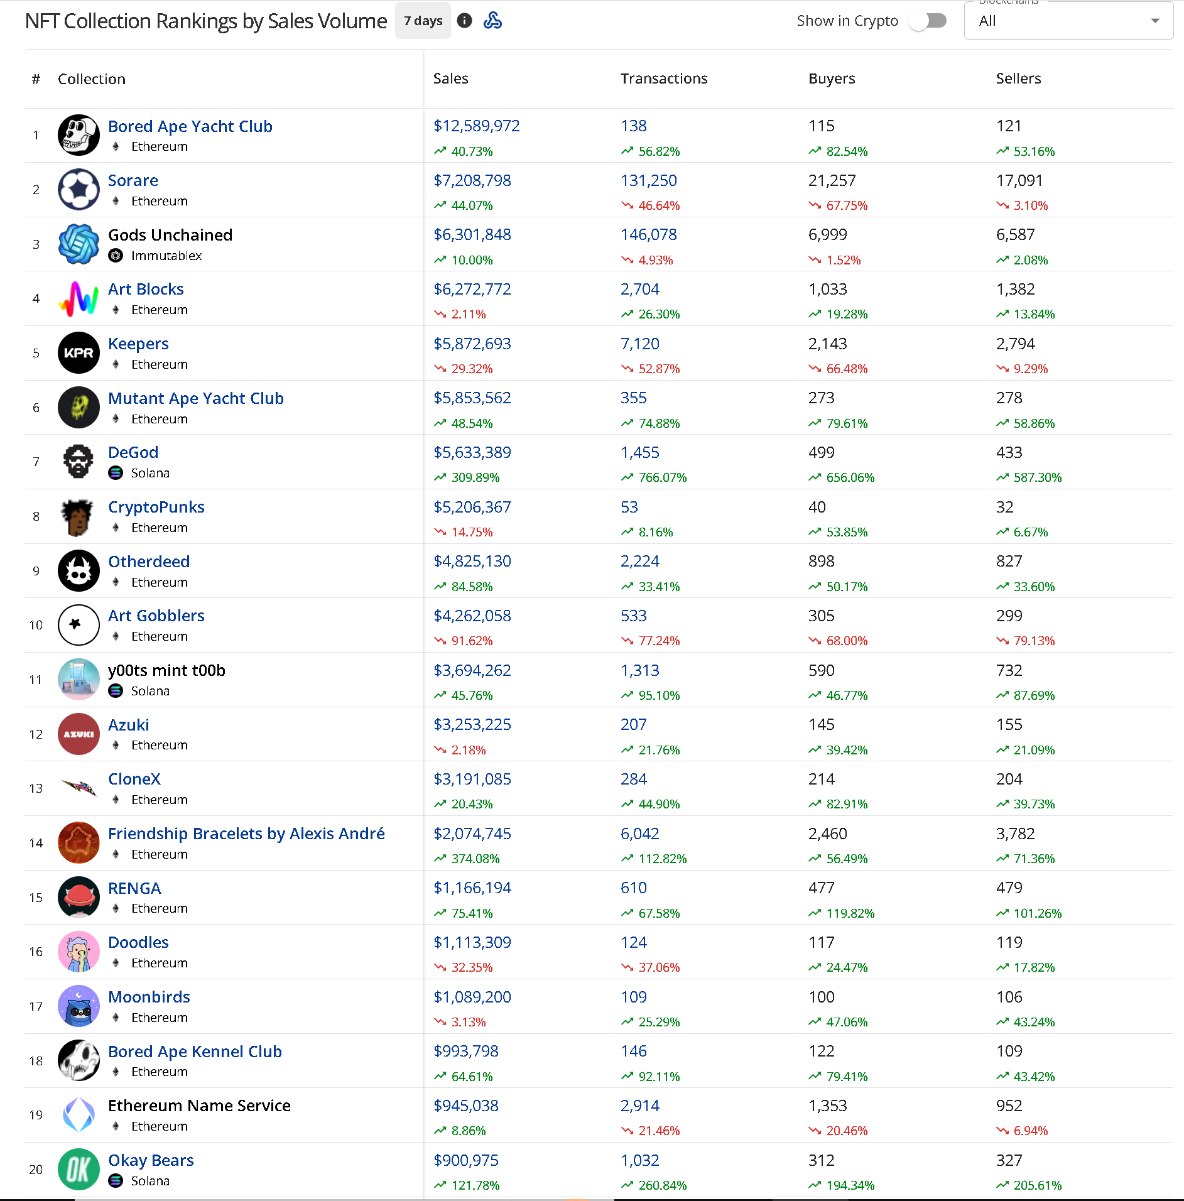
Task: Open Friendship Bracelets by Alexis André link
Action: click(x=246, y=834)
